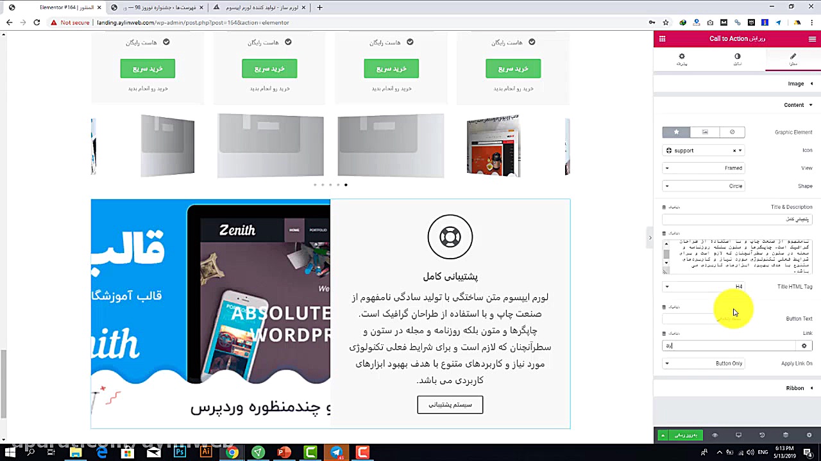This screenshot has height=461, width=821.
Task: Launch Photoshop from the taskbar
Action: pos(180,453)
